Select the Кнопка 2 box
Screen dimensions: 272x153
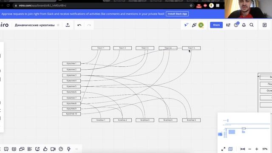pos(122,120)
